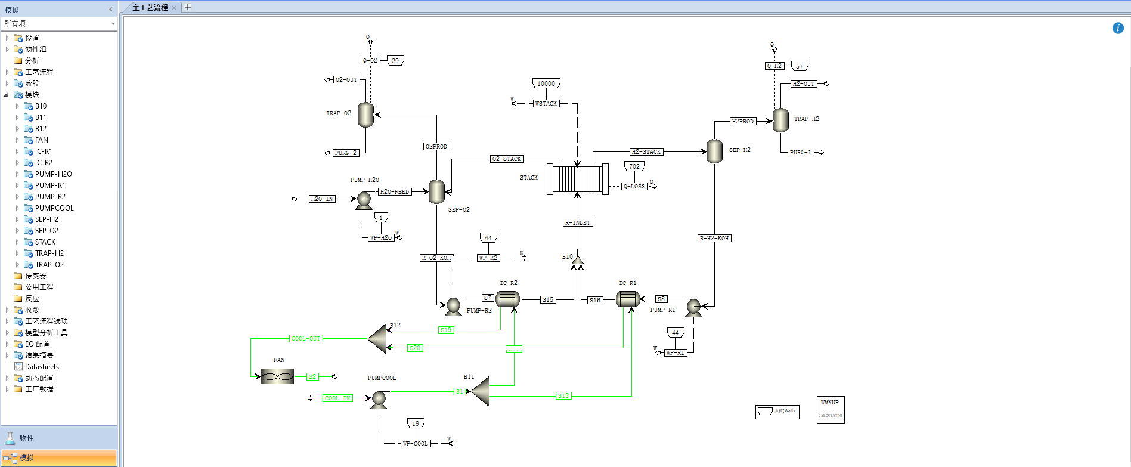Expand the 结果摘要 tree node
Viewport: 1131px width, 467px height.
coord(7,355)
